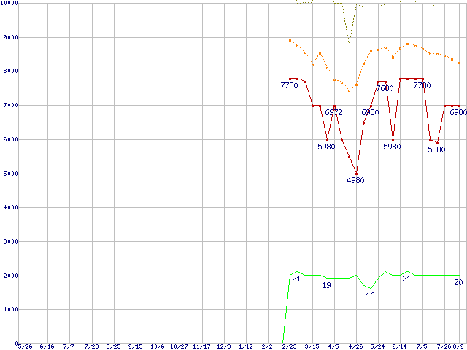Click the 3000 value on y-axis
Viewport: 467px width, 350px height.
click(8, 241)
